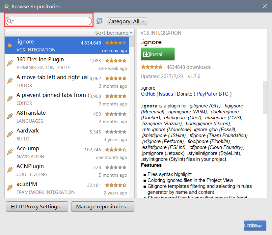Click plug icon beside AceJump
The image size is (272, 235).
pos(10,152)
